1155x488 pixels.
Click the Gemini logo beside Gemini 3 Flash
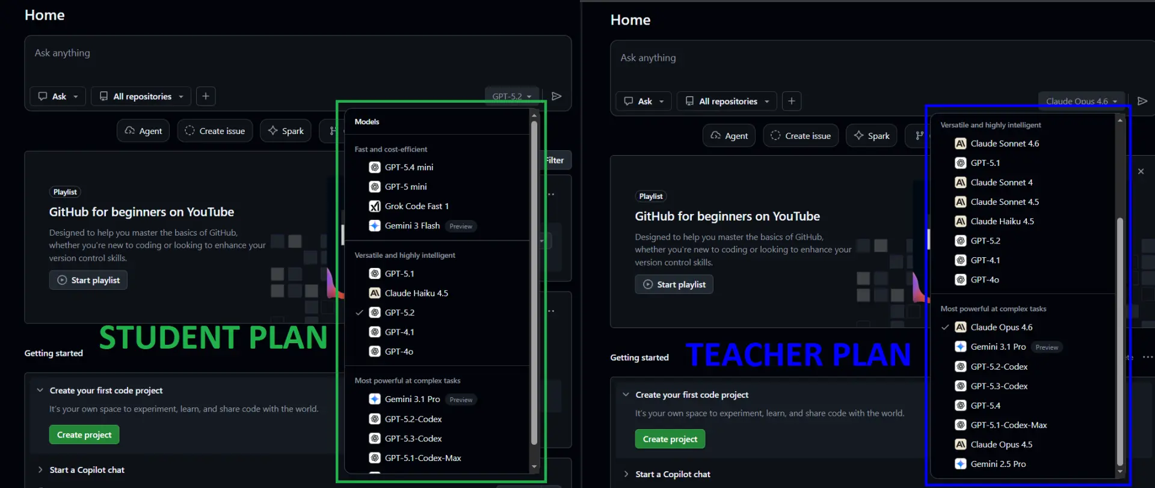tap(375, 225)
